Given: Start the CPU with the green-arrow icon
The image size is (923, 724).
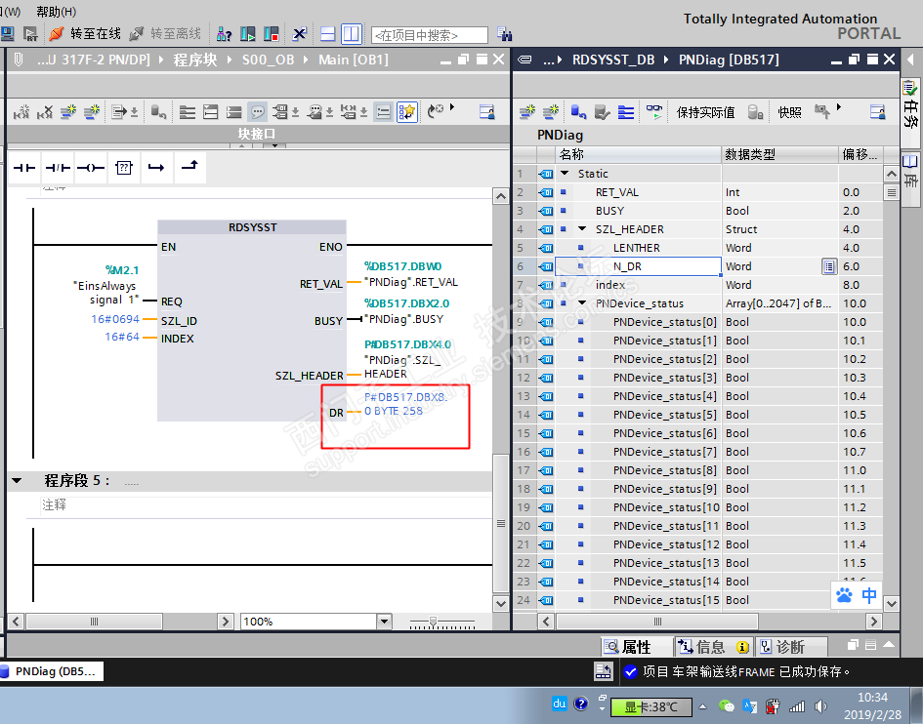Looking at the screenshot, I should (x=248, y=33).
